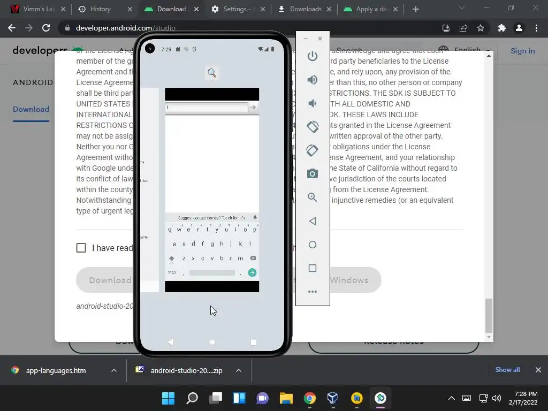Screen dimensions: 548x411
Task: Click emulator toolbar Back triangle icon
Action: pyautogui.click(x=313, y=221)
